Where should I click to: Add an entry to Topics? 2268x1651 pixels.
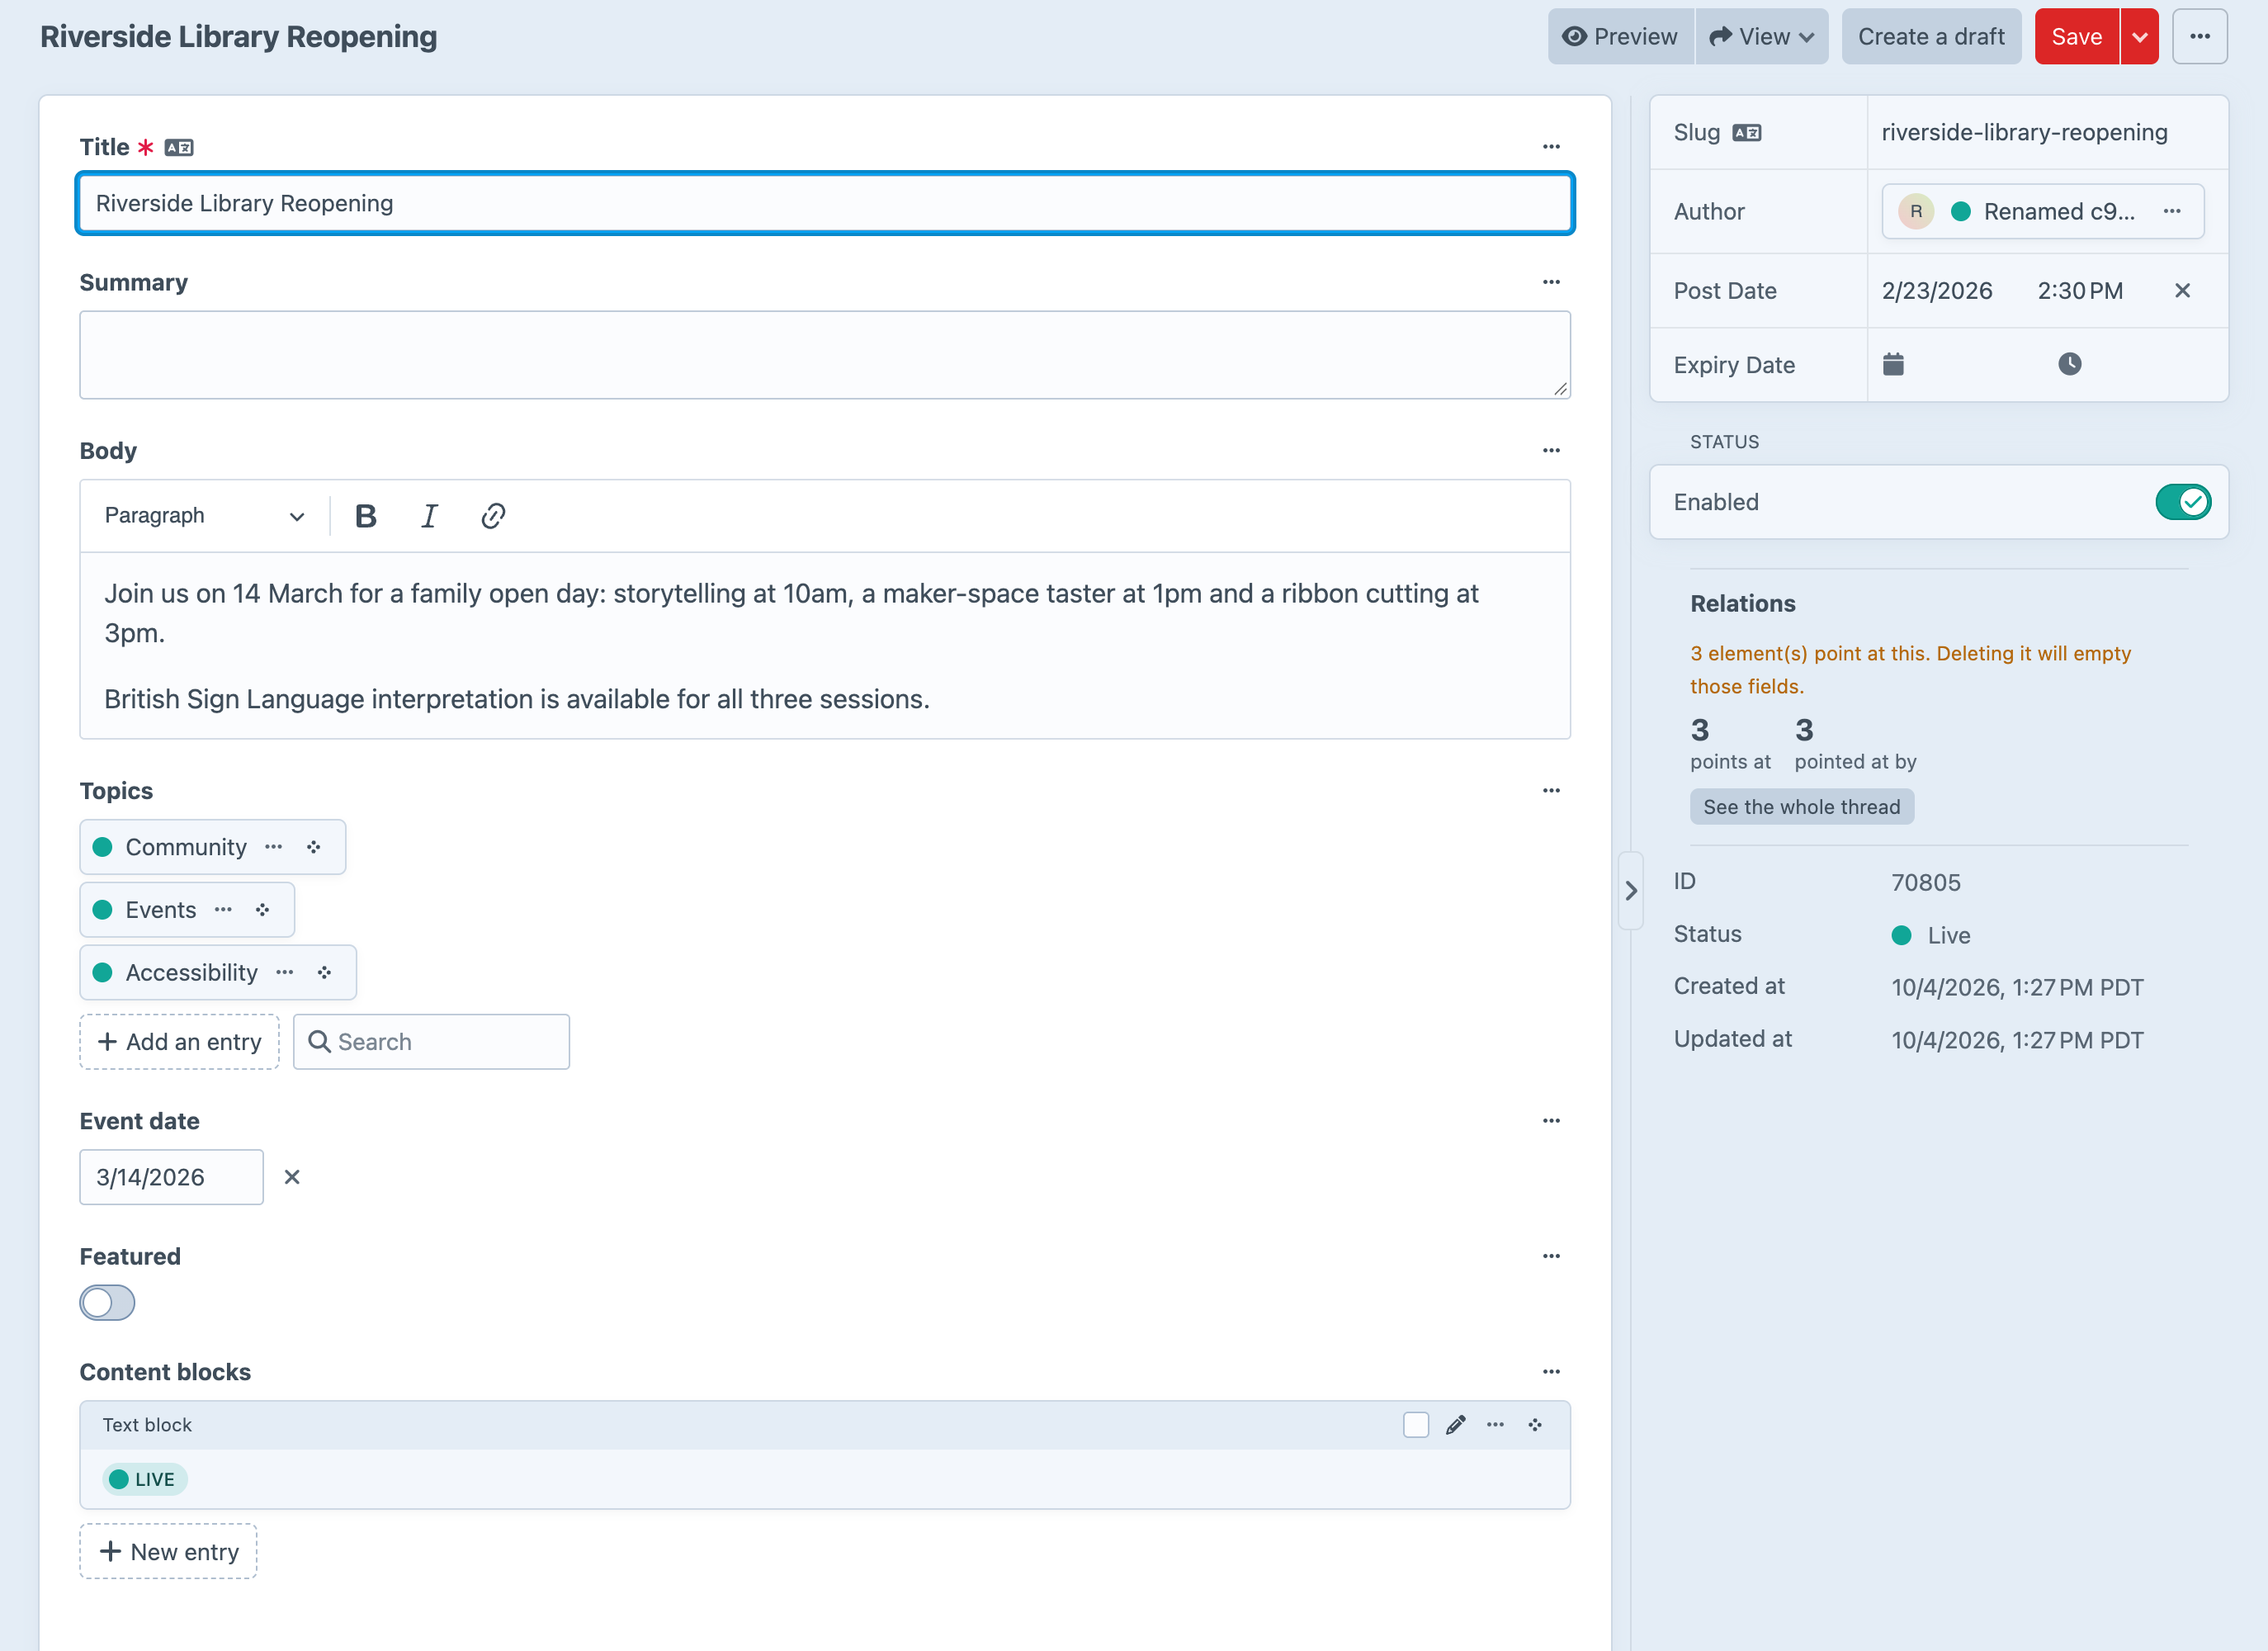179,1042
